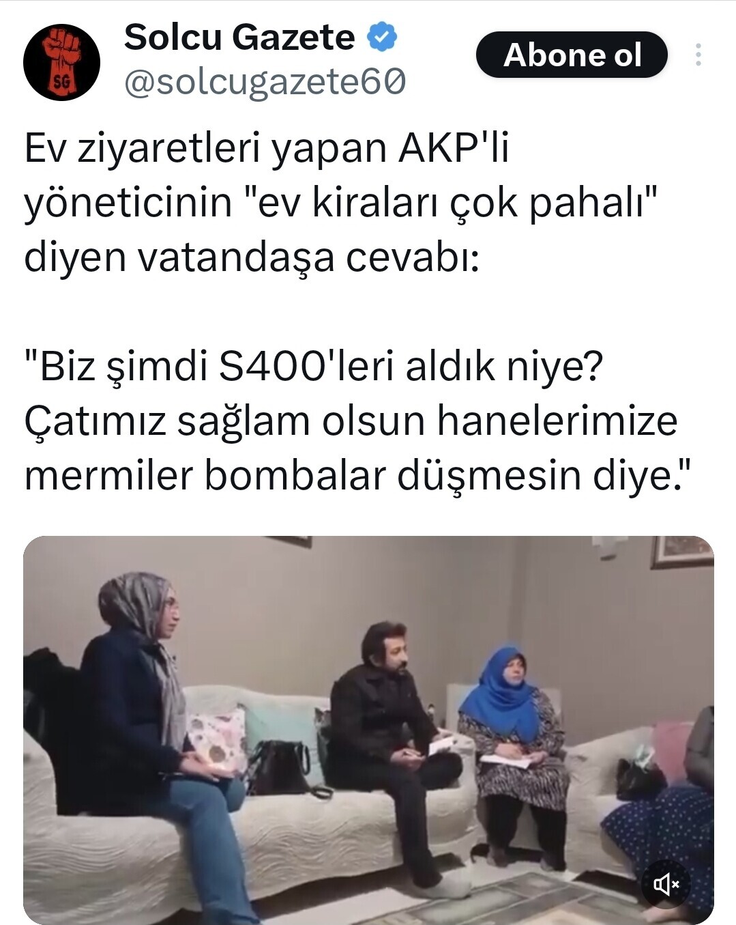Click the blue verified badge
Viewport: 736px width, 925px height.
pos(383,37)
